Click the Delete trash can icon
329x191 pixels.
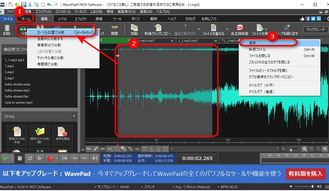point(7,28)
